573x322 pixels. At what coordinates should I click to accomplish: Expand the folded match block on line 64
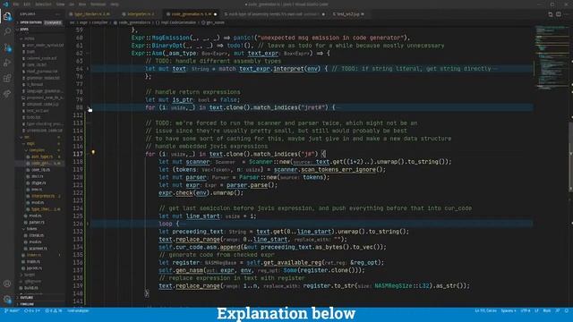click(88, 69)
